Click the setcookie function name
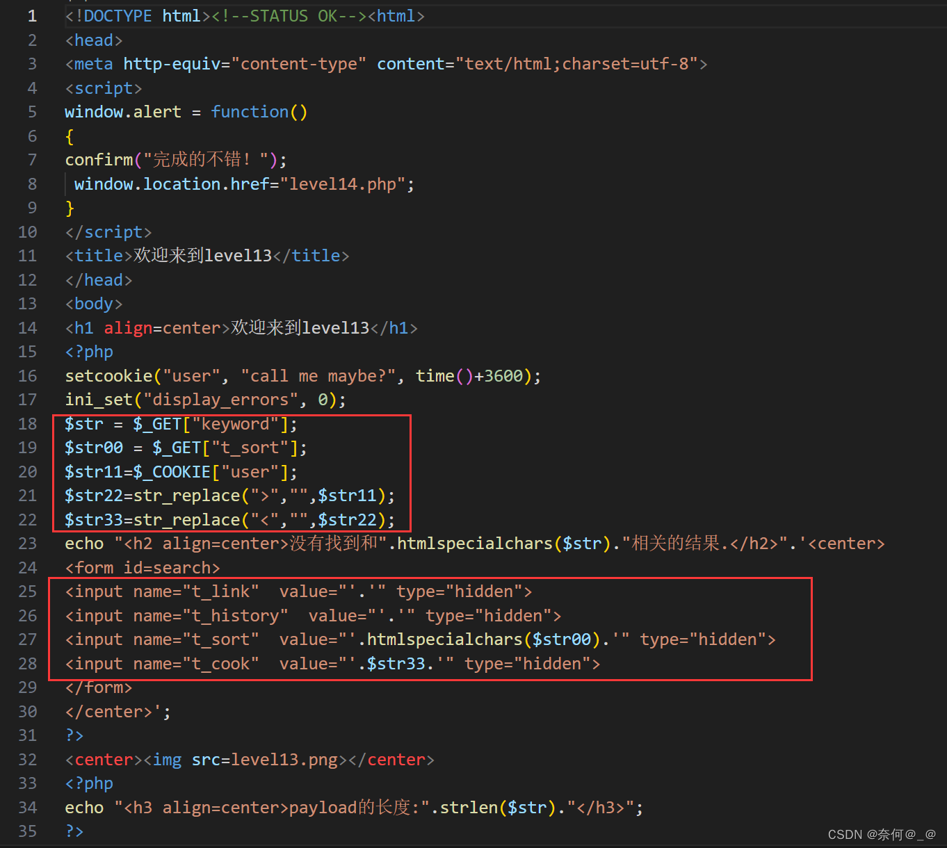Image resolution: width=947 pixels, height=848 pixels. click(x=108, y=376)
